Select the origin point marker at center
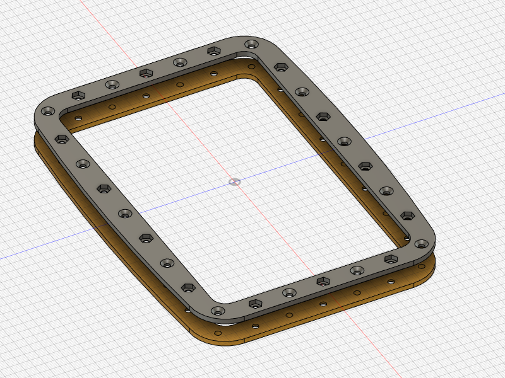Image resolution: width=505 pixels, height=378 pixels. coord(234,182)
